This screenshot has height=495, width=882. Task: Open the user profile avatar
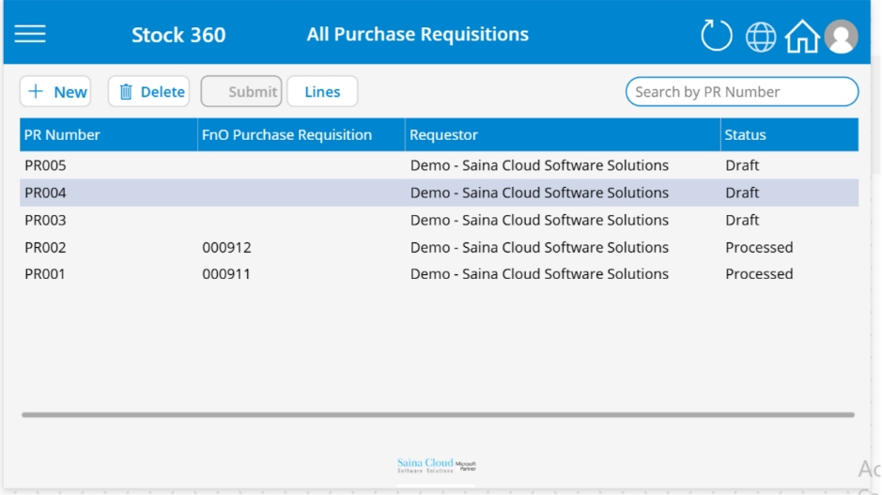click(841, 37)
